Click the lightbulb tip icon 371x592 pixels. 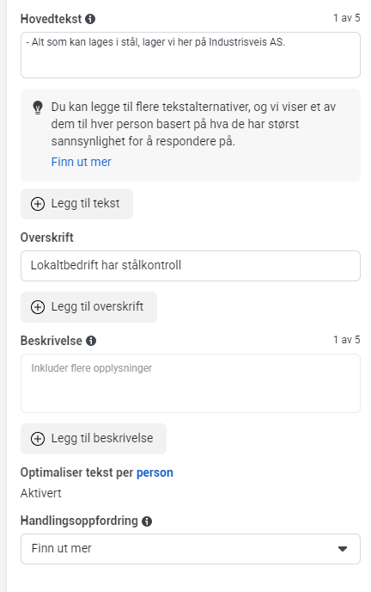38,108
